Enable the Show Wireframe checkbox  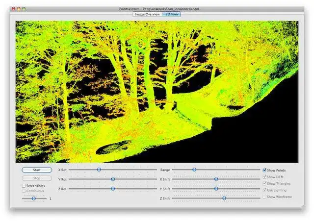[x=264, y=196]
